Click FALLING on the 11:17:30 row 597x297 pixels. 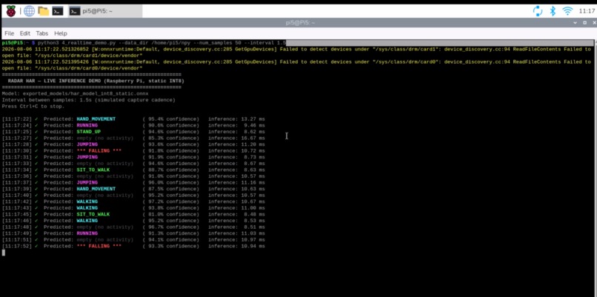[x=99, y=151]
